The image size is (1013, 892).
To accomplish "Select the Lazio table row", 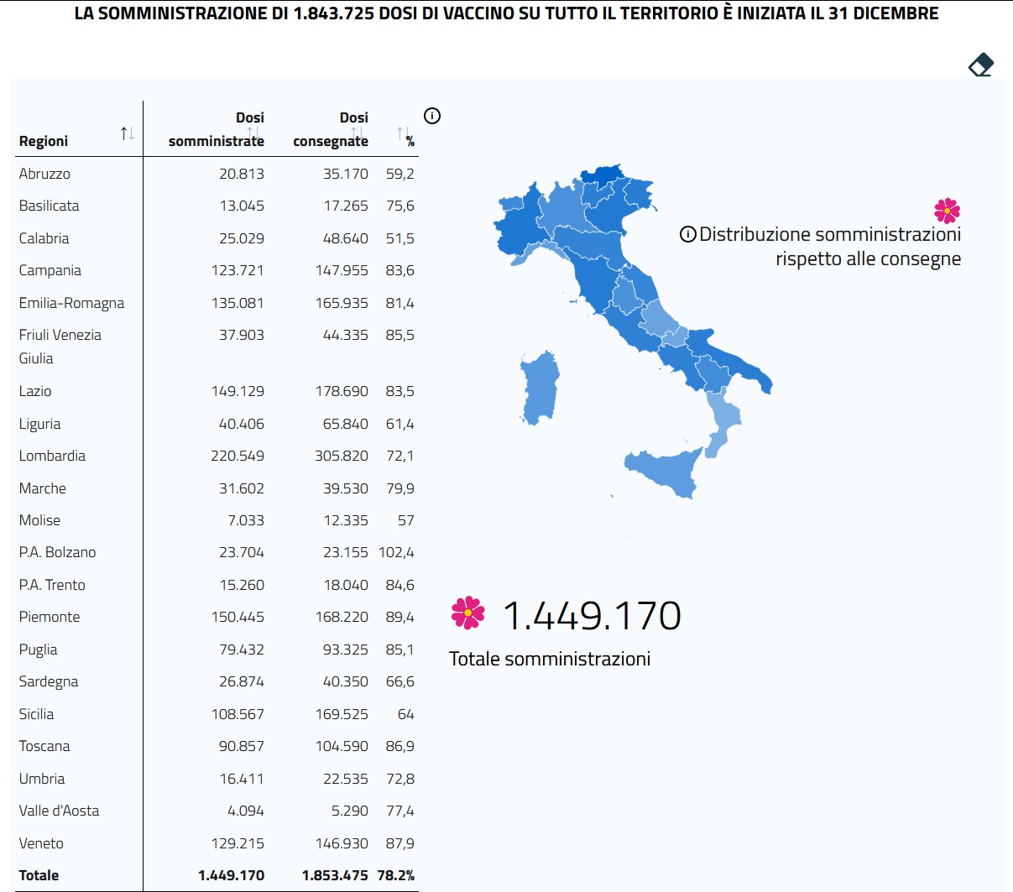I will pyautogui.click(x=217, y=391).
